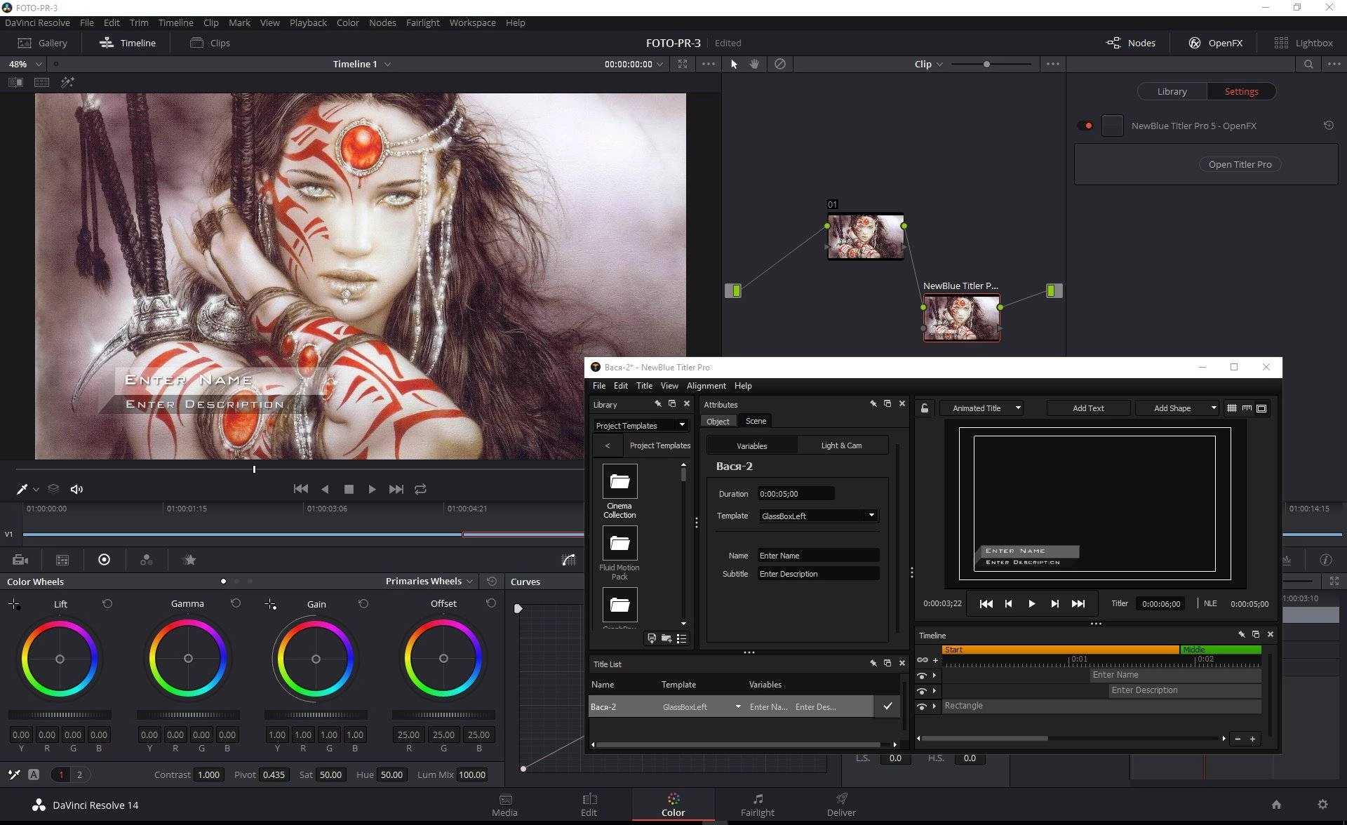
Task: Toggle visibility of Enter Name layer
Action: pyautogui.click(x=922, y=676)
